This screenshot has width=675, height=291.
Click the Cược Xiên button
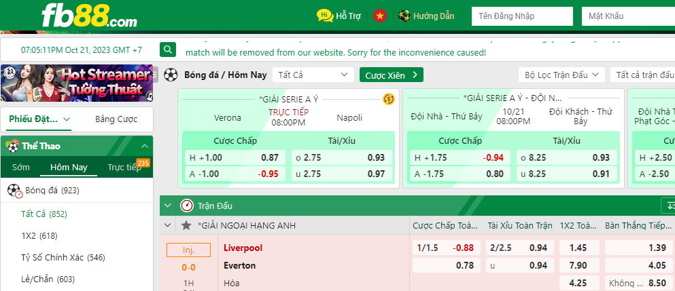coord(392,75)
